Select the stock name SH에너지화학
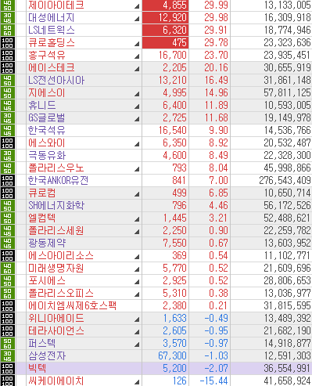 pyautogui.click(x=56, y=206)
